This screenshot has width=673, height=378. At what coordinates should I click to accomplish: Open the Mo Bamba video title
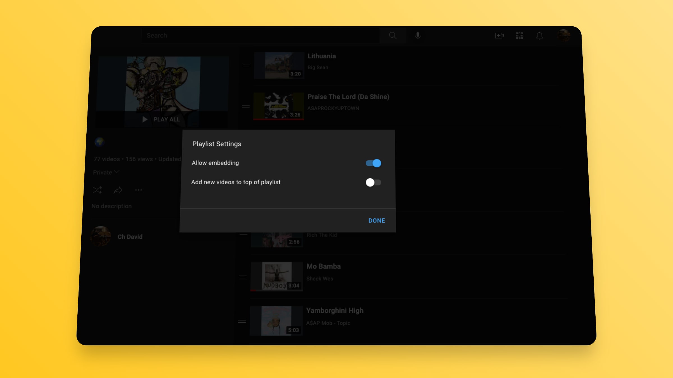point(323,266)
